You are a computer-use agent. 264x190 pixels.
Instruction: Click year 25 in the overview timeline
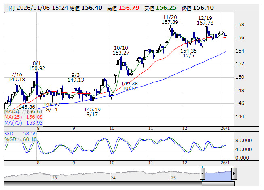pyautogui.click(x=173, y=177)
